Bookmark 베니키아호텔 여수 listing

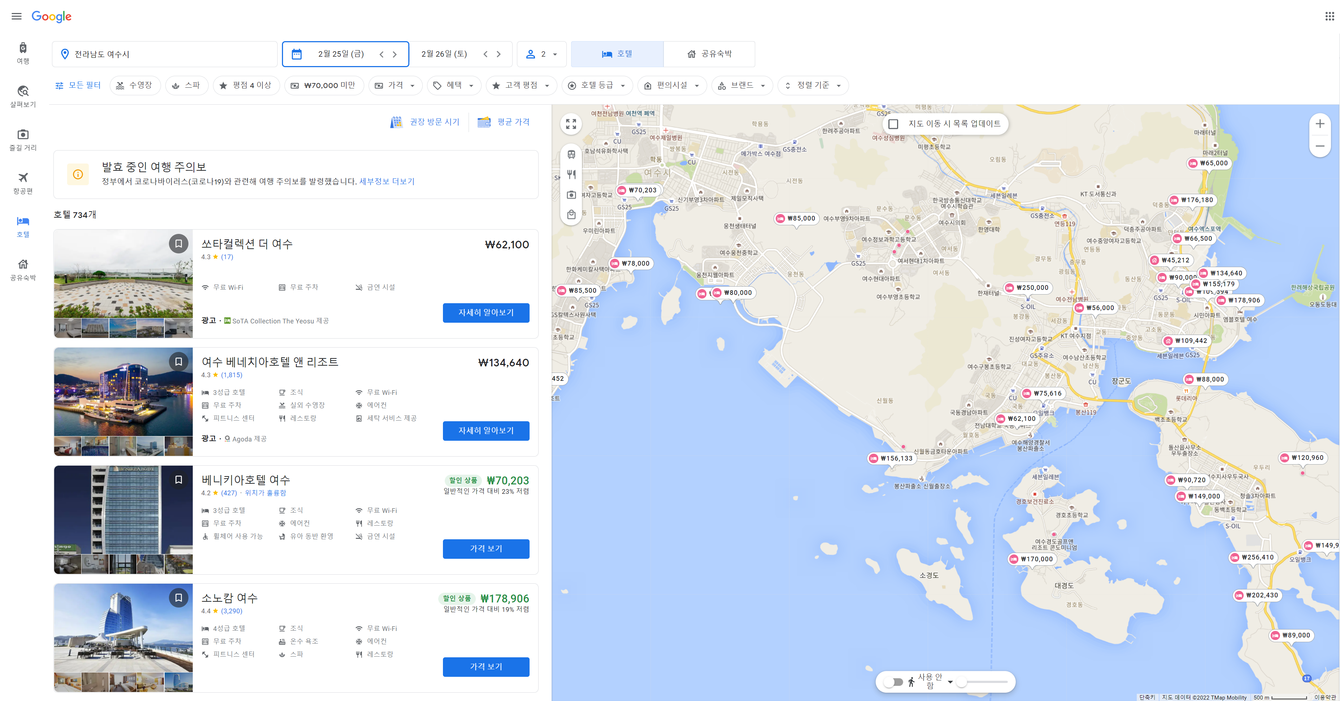point(178,479)
